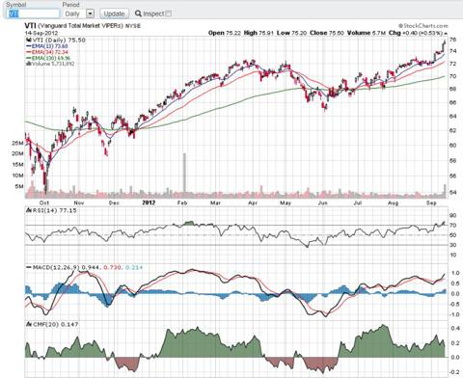The width and height of the screenshot is (463, 378).
Task: Click the 'VTI (Daily) 75.50' legend label
Action: point(58,40)
